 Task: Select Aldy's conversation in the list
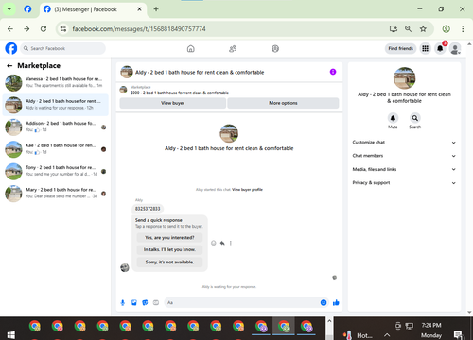click(x=56, y=105)
